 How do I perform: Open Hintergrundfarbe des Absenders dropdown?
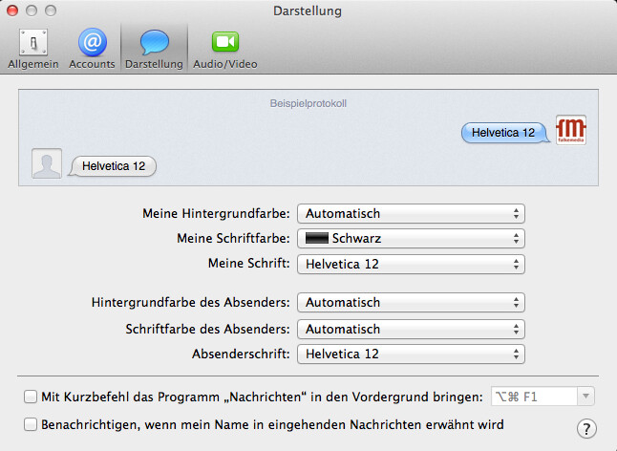pos(411,302)
